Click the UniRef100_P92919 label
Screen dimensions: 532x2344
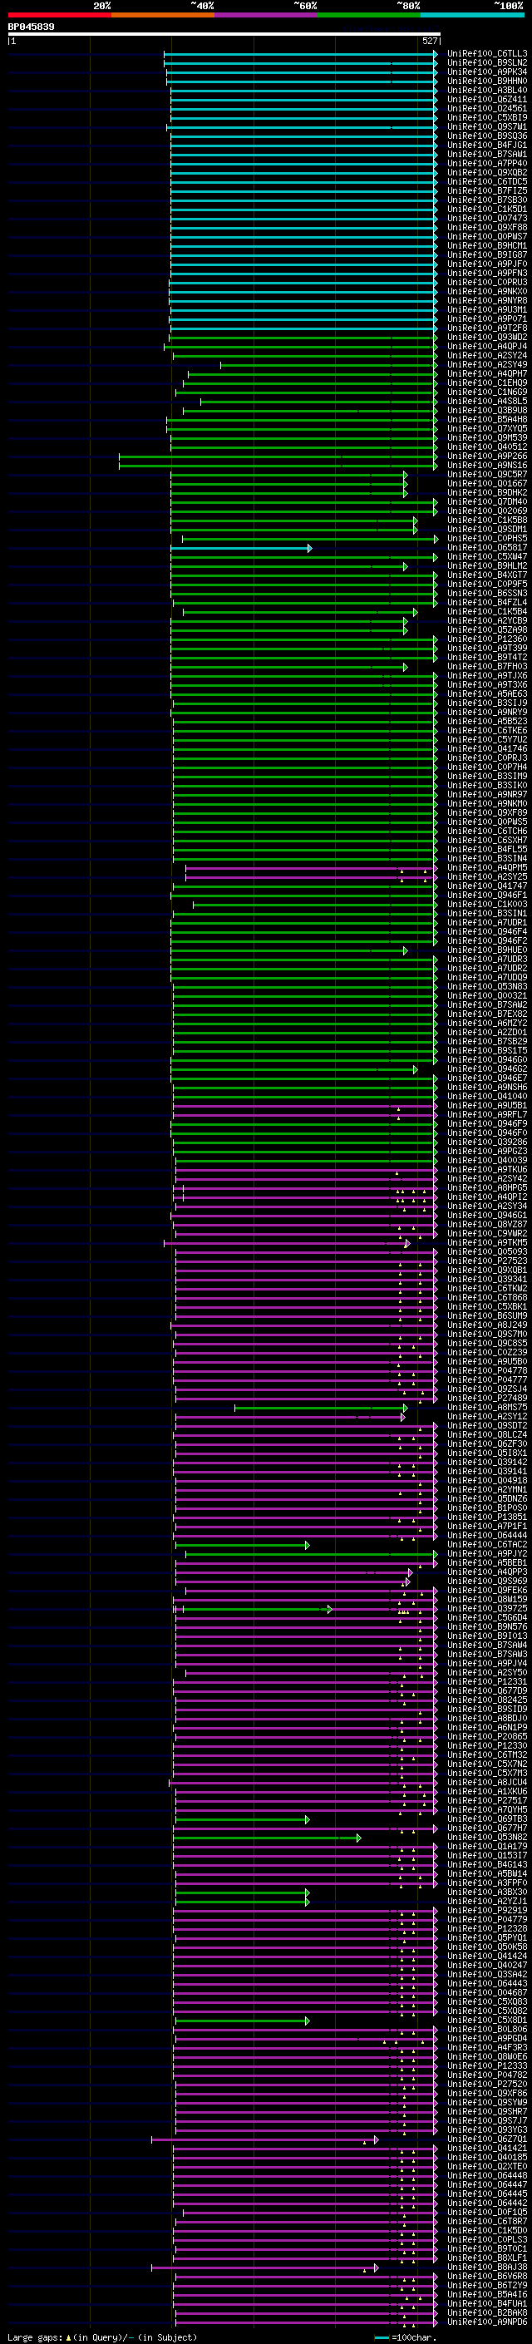(487, 1910)
